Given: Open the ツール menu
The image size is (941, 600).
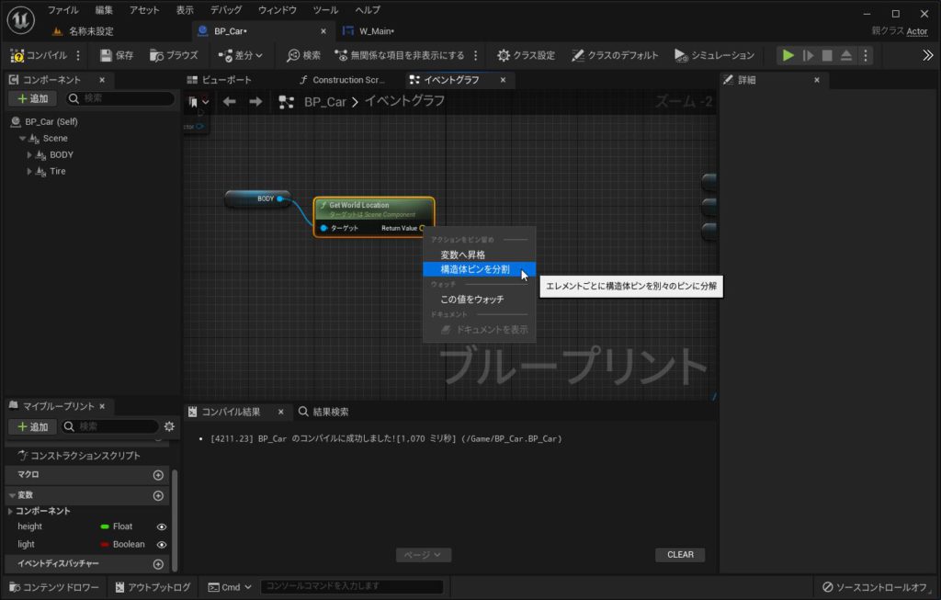Looking at the screenshot, I should (x=325, y=10).
